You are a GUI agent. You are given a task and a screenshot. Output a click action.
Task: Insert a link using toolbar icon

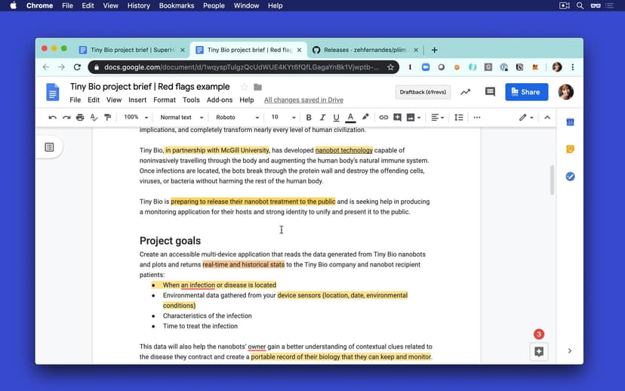tap(383, 118)
